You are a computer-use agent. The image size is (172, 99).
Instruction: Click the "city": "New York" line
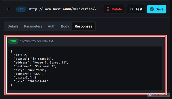click(x=30, y=70)
